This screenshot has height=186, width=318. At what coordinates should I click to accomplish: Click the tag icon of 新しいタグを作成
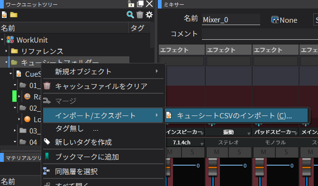pos(47,142)
